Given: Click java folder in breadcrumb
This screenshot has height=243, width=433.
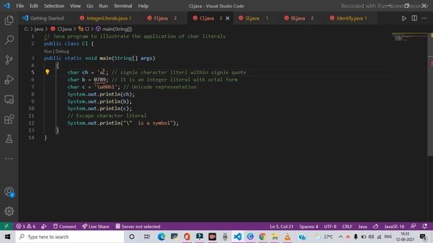Looking at the screenshot, I should click(39, 29).
